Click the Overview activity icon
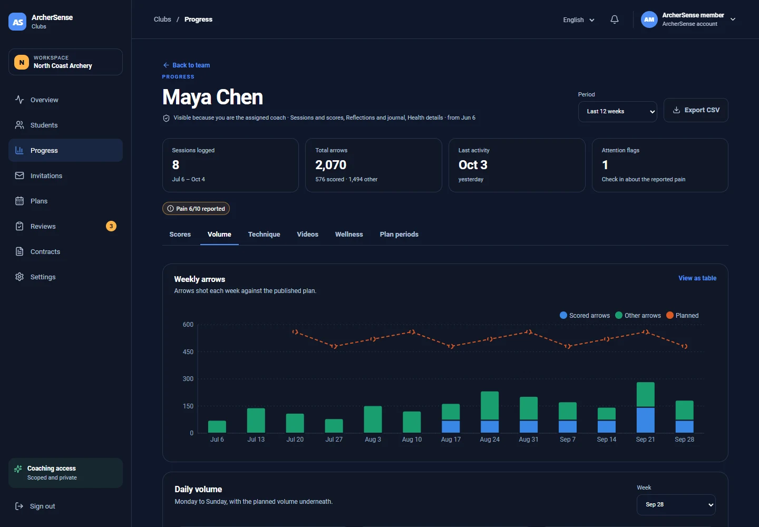Viewport: 759px width, 527px height. coord(20,100)
